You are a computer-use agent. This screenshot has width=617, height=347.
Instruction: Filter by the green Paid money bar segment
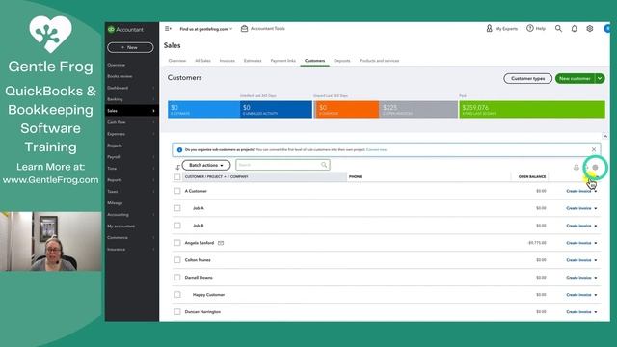pyautogui.click(x=532, y=109)
